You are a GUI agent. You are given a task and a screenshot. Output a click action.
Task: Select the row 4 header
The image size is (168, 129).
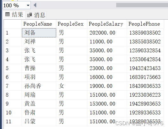click(13, 60)
